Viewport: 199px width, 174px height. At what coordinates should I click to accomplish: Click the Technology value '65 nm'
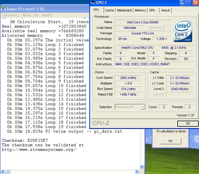(x=123, y=39)
